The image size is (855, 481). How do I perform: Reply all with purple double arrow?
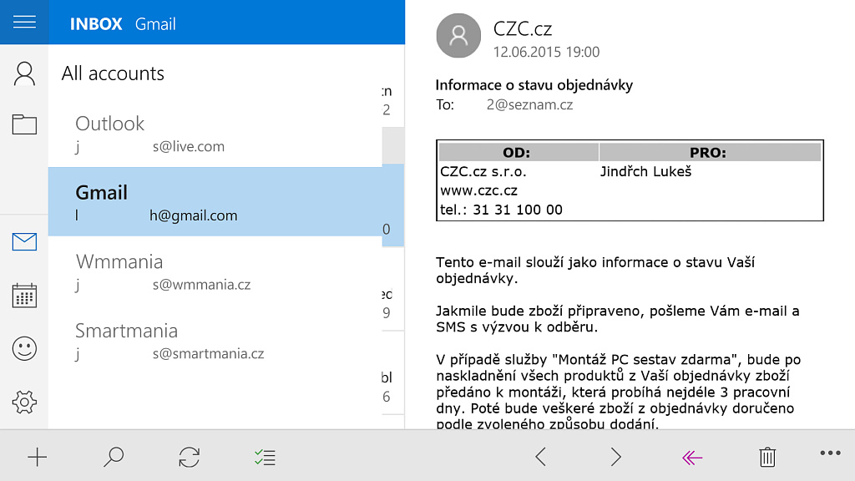pos(692,457)
